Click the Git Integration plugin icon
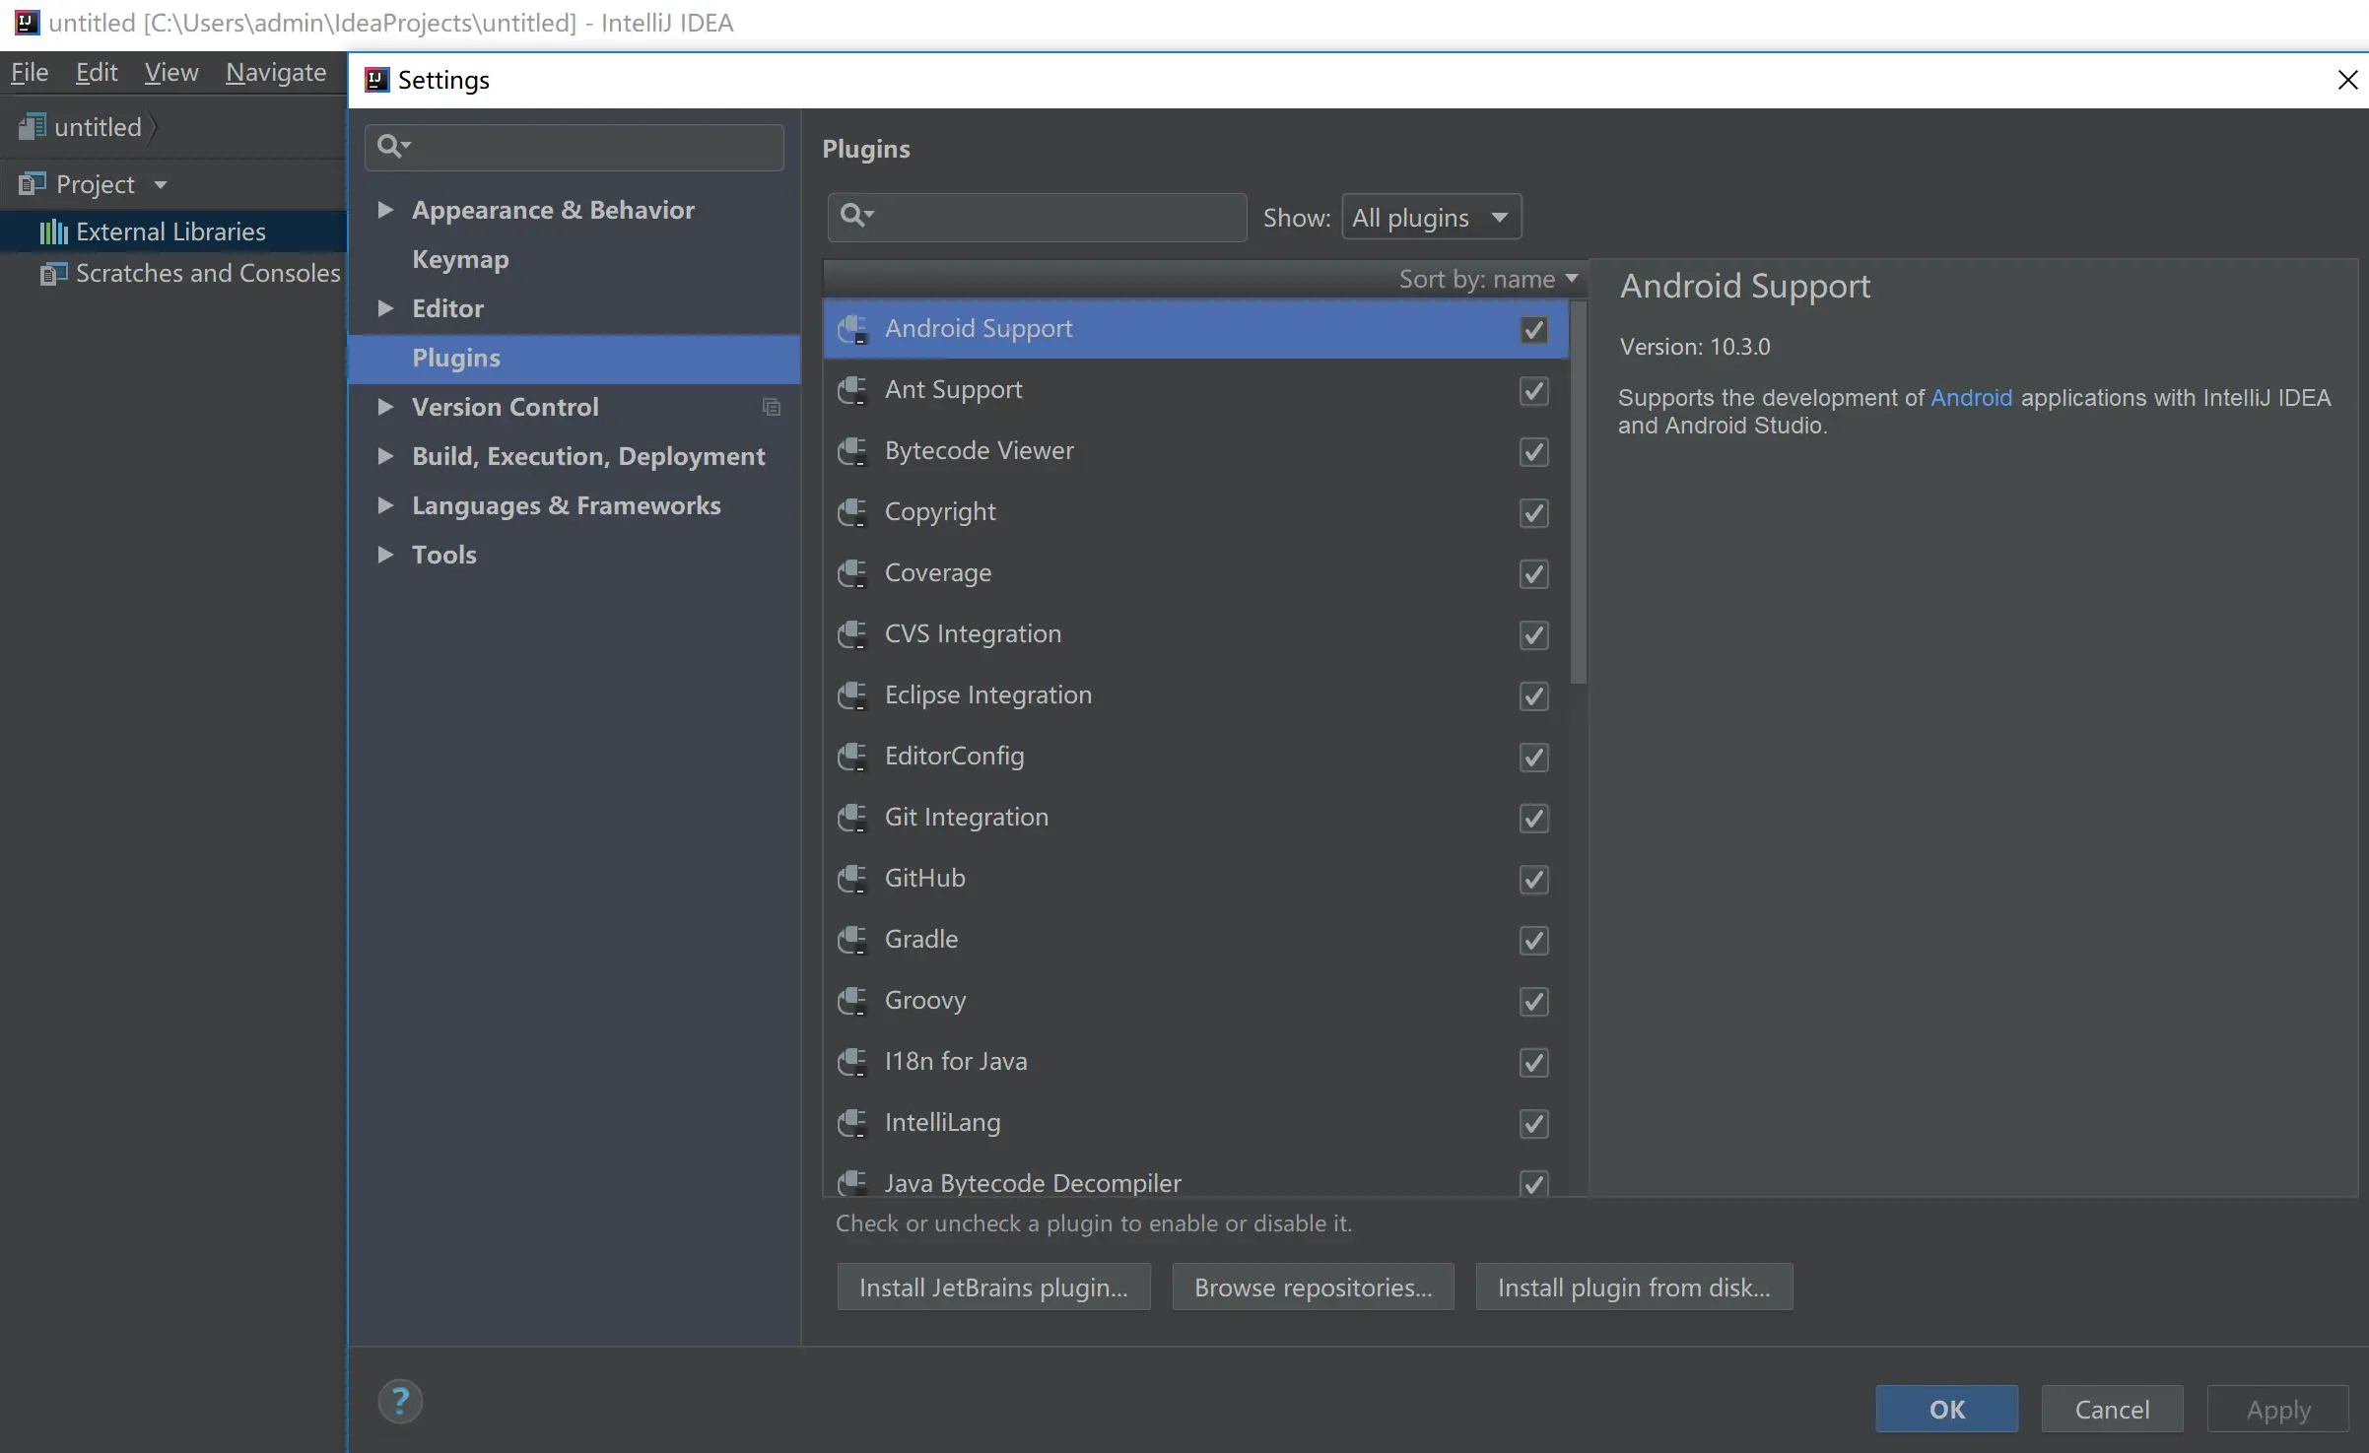 coord(852,818)
